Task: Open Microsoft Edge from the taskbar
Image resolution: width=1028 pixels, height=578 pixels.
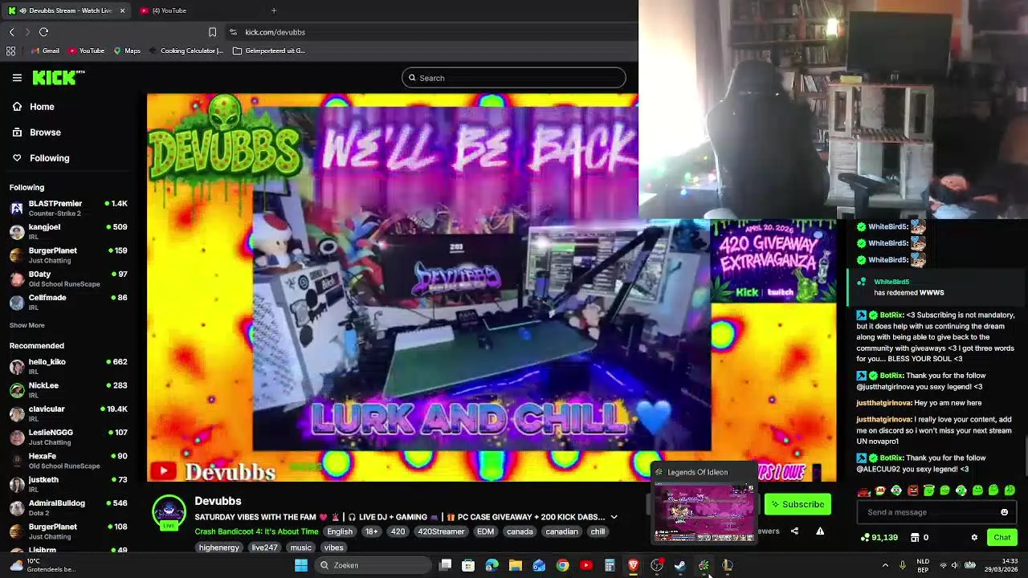Action: pyautogui.click(x=492, y=565)
